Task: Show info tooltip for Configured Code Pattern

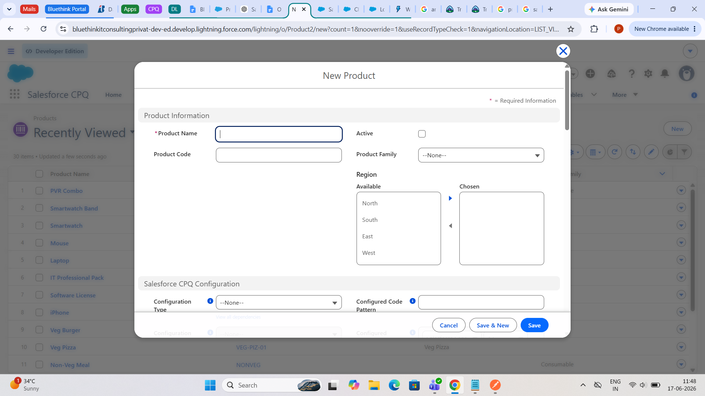Action: pos(412,301)
